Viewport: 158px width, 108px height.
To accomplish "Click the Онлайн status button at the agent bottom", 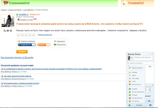I will [x=139, y=105].
